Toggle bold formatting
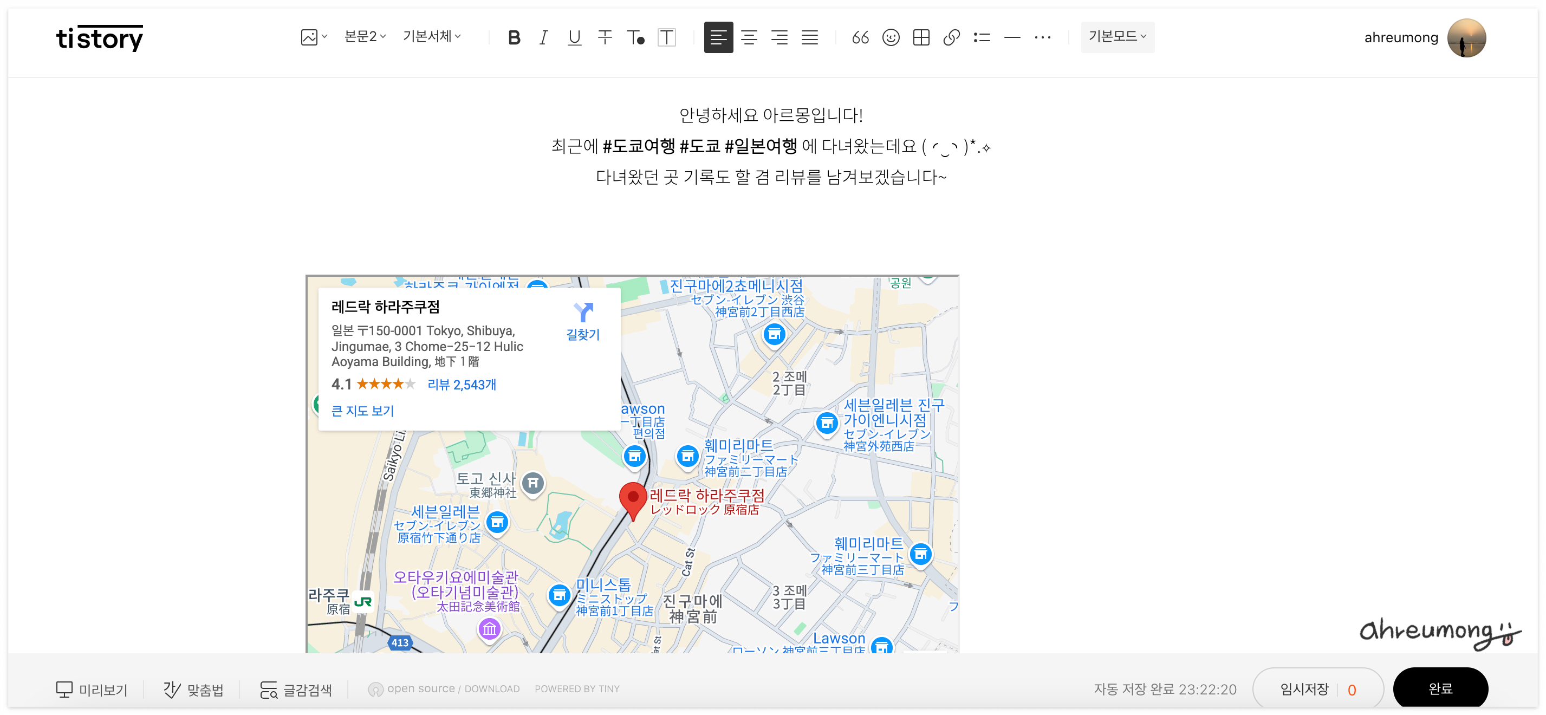Image resolution: width=1546 pixels, height=715 pixels. coord(514,38)
